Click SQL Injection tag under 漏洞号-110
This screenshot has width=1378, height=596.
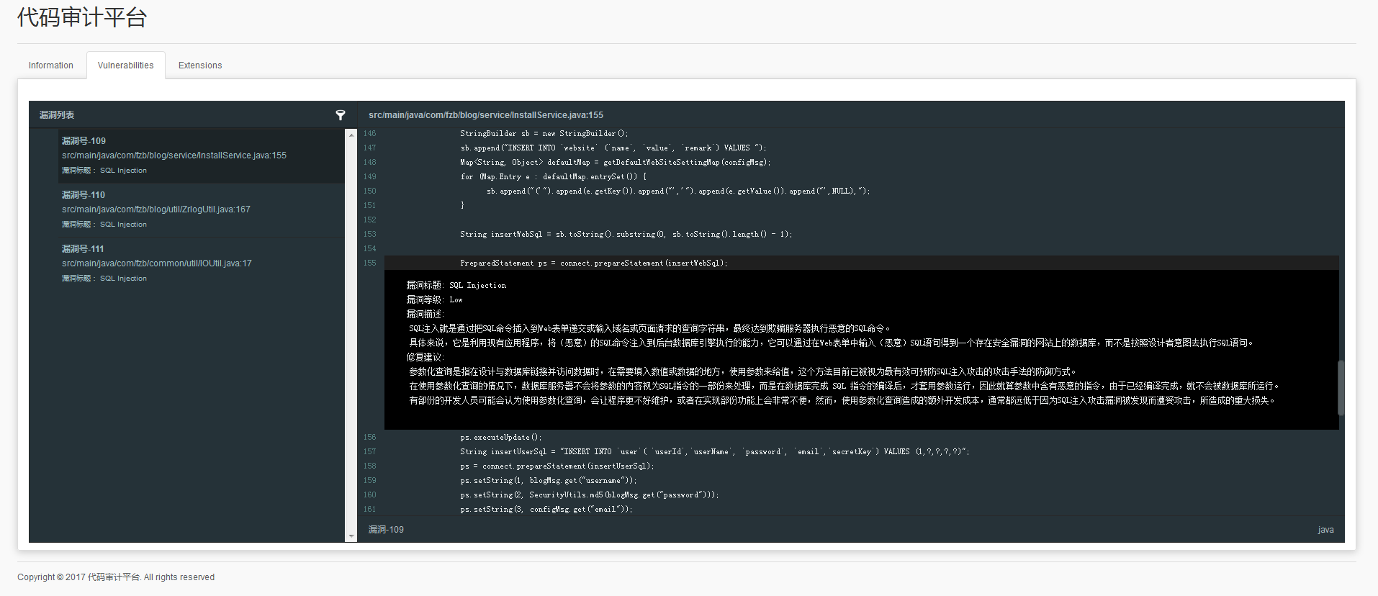tap(123, 225)
